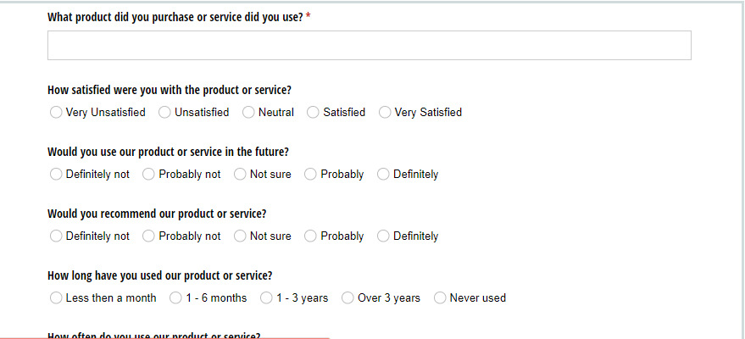
Task: Choose Not sure for future use
Action: [240, 175]
